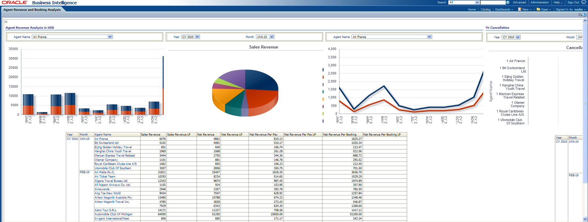Click the scroll up arrow on the page scrollbar
The height and width of the screenshot is (222, 588).
(x=585, y=21)
